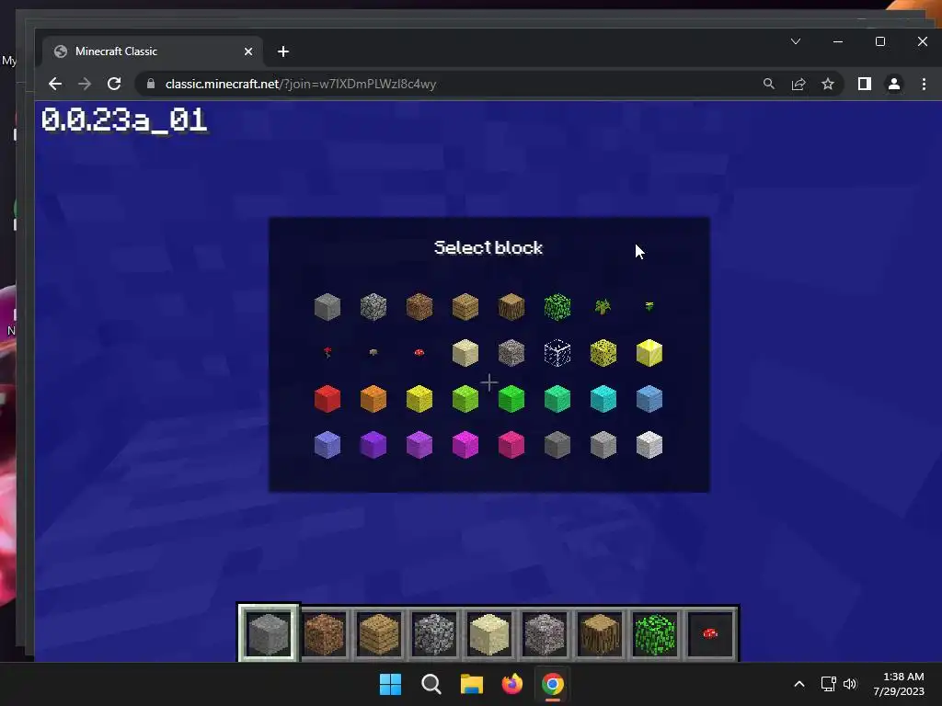This screenshot has width=942, height=706.
Task: Open the browser side panel
Action: [x=865, y=84]
